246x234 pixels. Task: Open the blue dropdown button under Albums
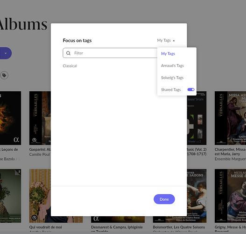point(6,53)
